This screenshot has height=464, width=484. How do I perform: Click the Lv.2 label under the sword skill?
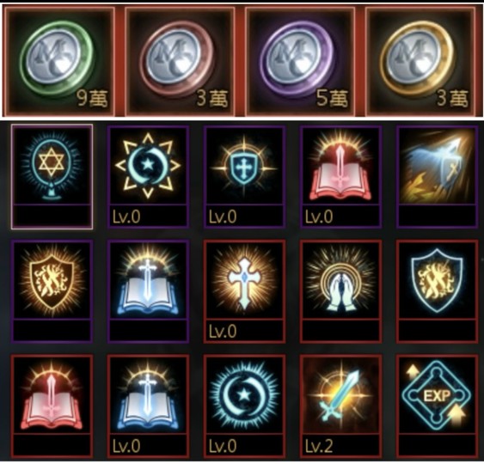[x=319, y=446]
